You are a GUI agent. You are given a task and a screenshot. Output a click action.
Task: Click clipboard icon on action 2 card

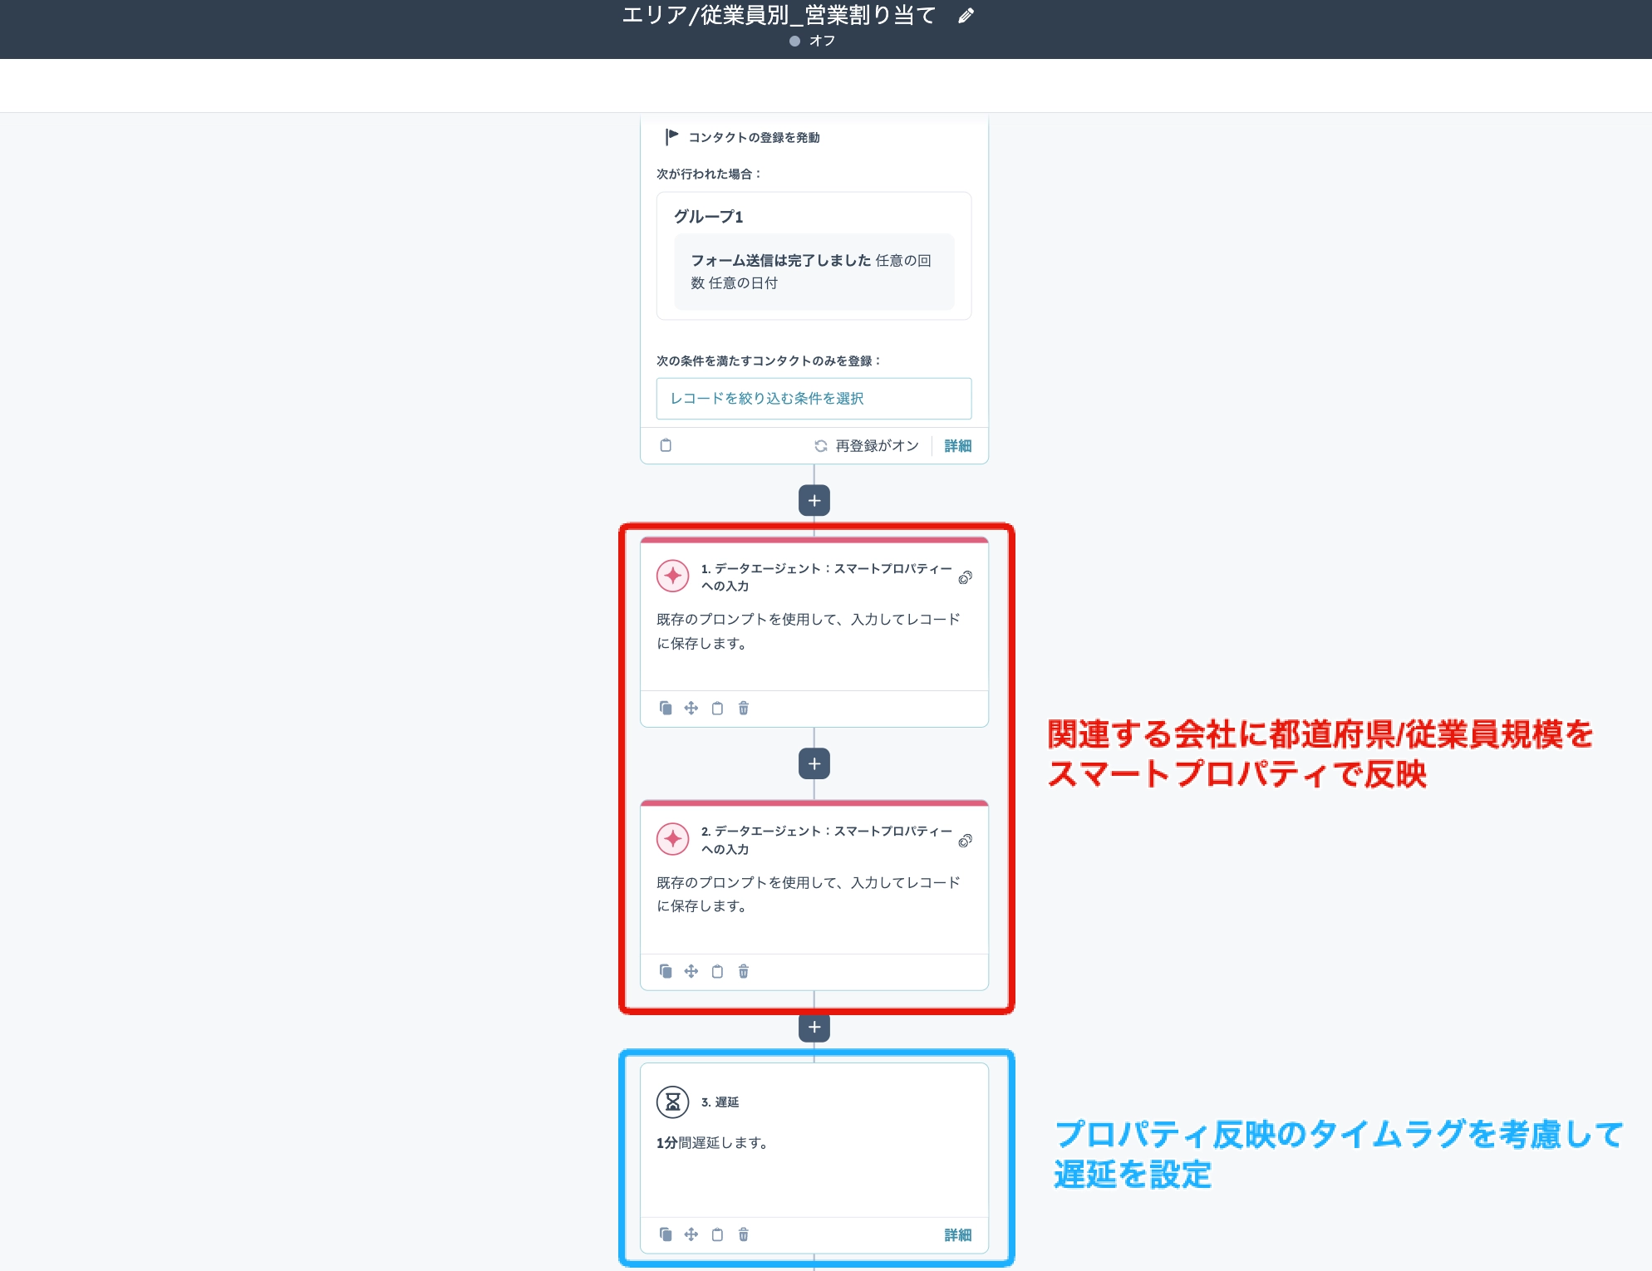click(x=717, y=971)
